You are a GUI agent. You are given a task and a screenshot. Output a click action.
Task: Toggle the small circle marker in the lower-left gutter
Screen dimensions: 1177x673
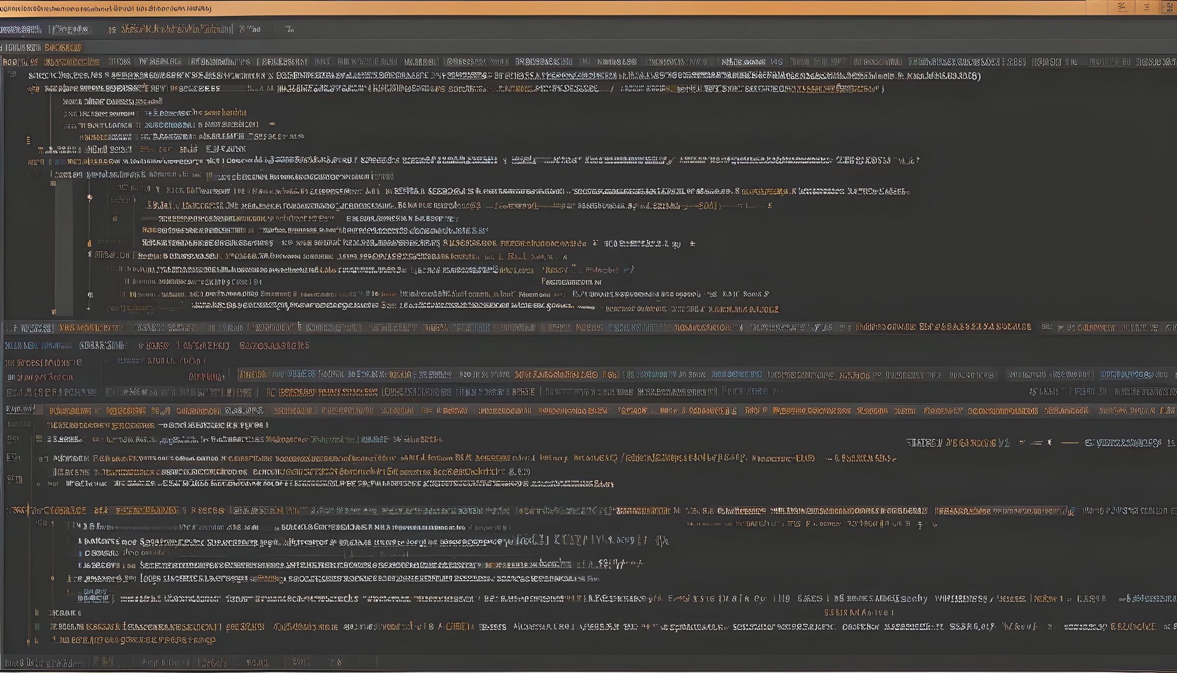[52, 578]
